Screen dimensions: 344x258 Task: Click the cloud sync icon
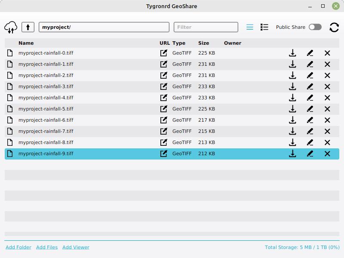[11, 27]
